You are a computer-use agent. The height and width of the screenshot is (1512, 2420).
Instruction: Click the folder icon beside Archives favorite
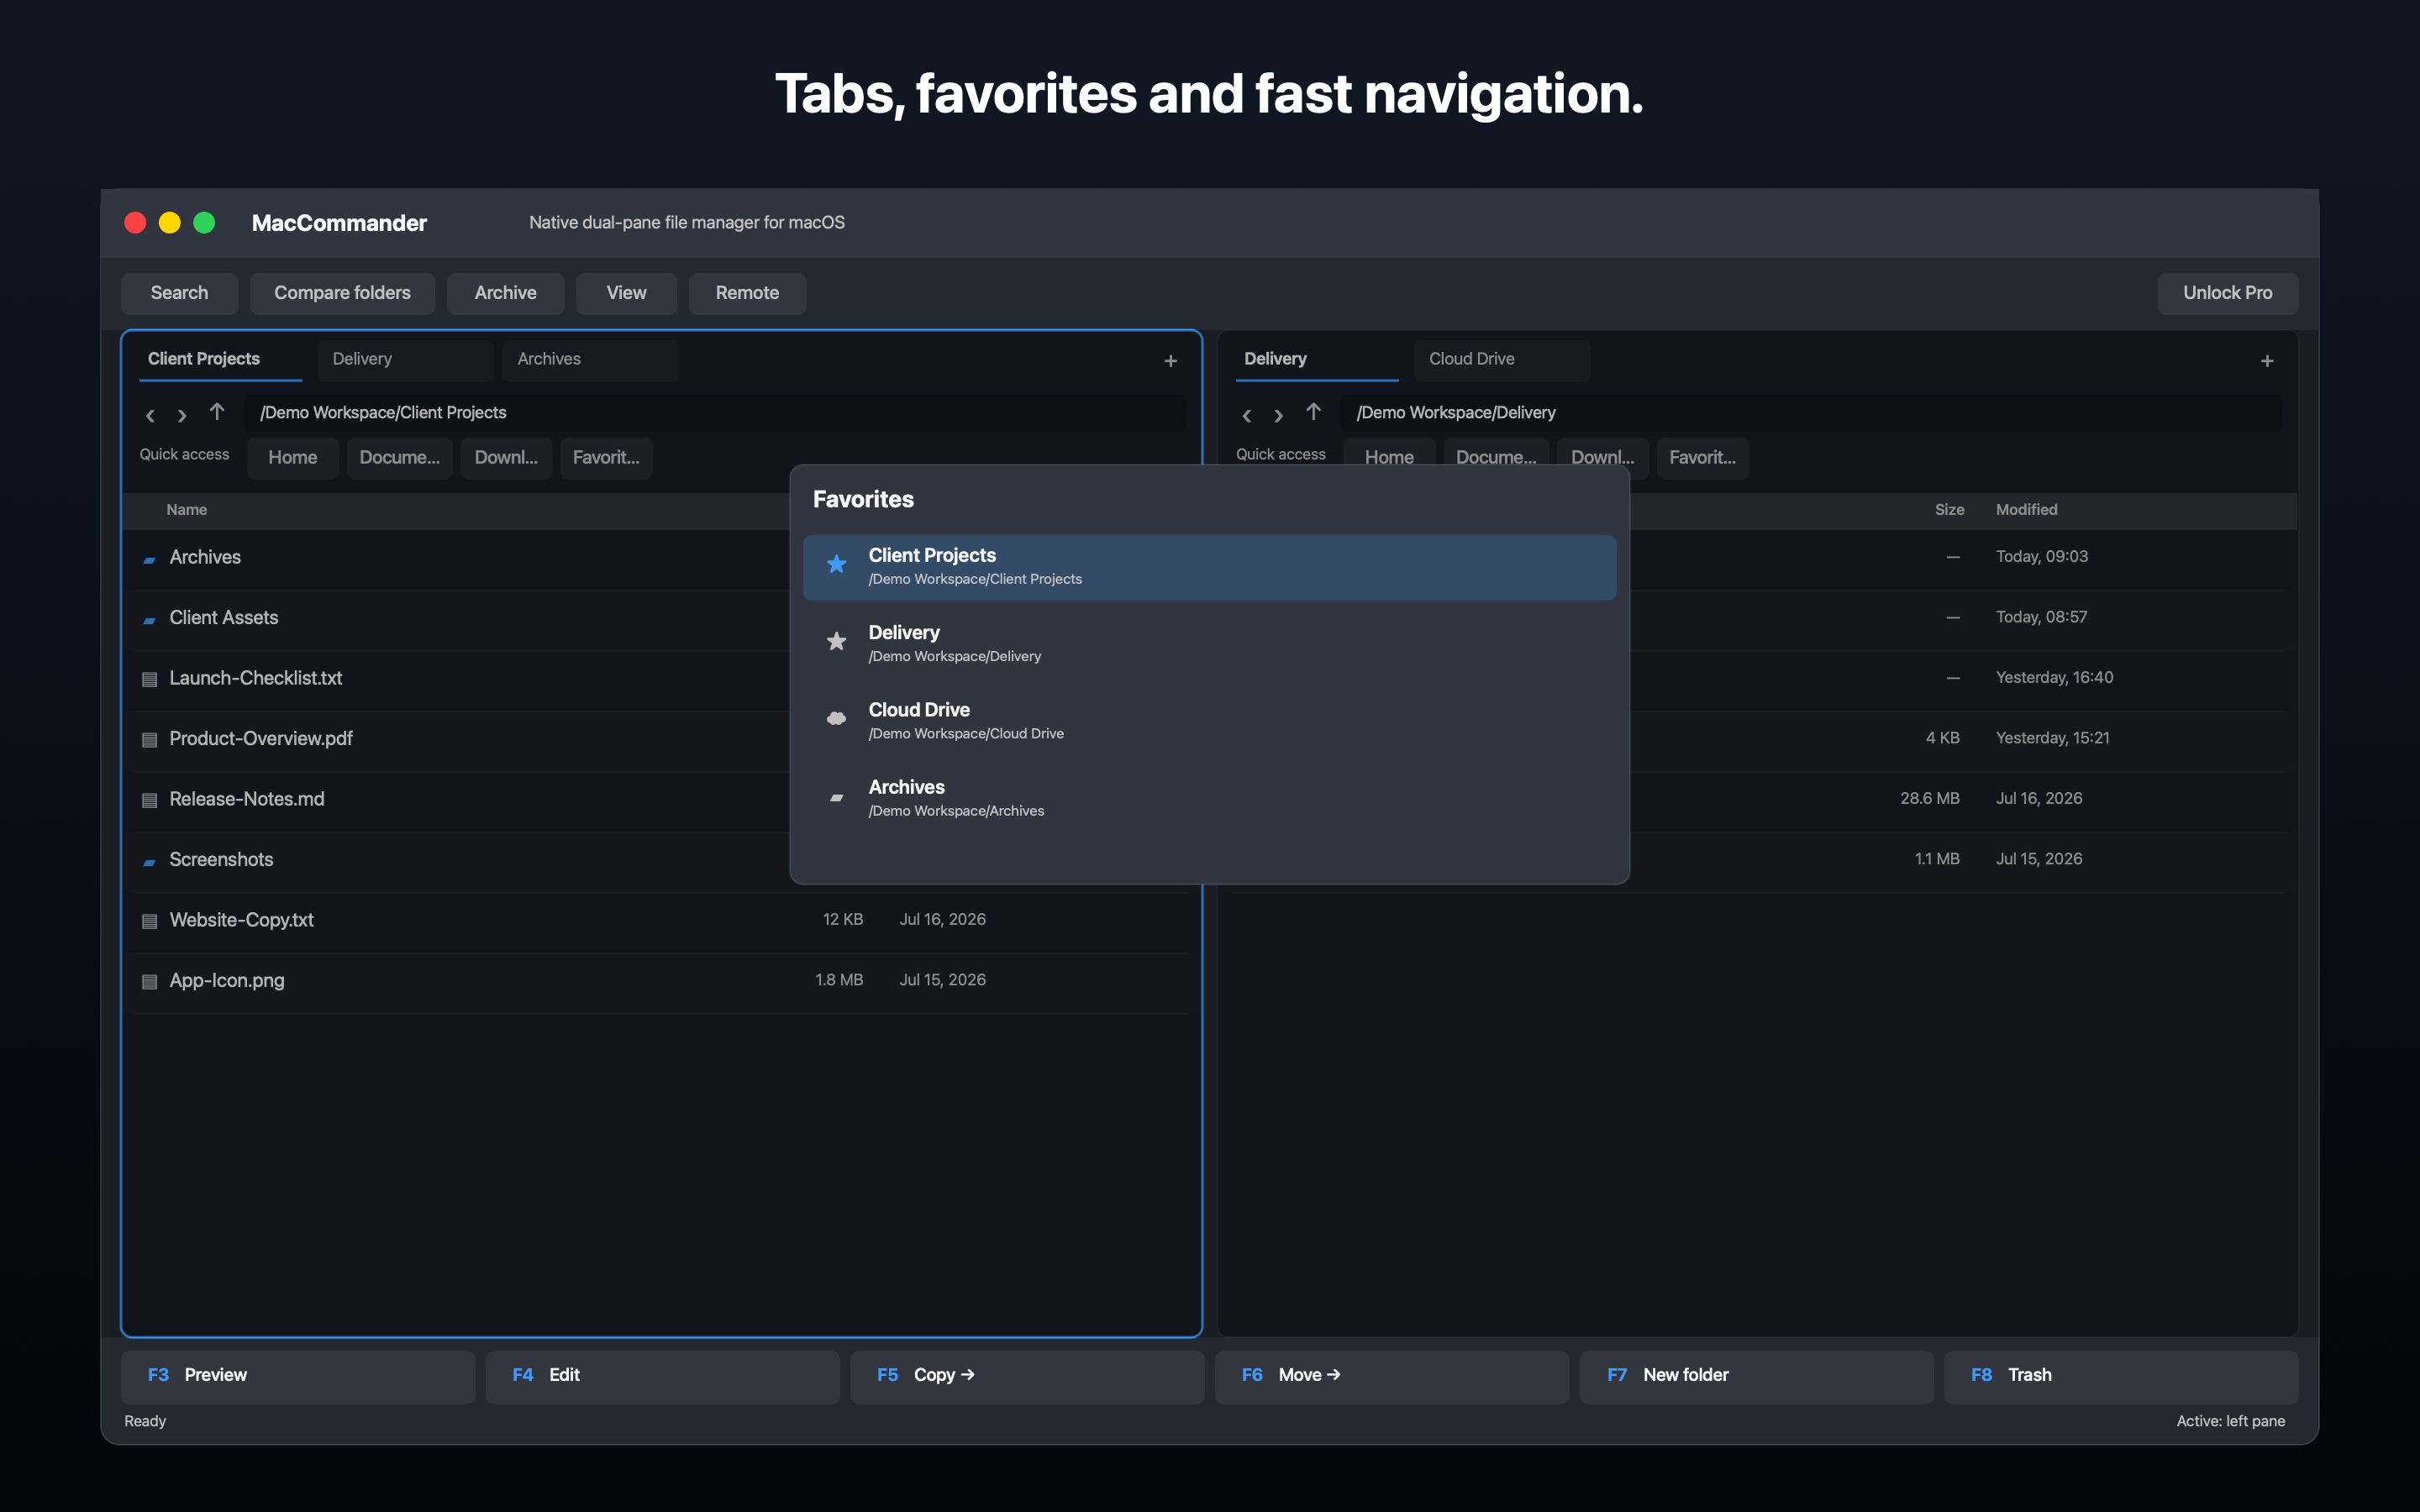point(837,797)
